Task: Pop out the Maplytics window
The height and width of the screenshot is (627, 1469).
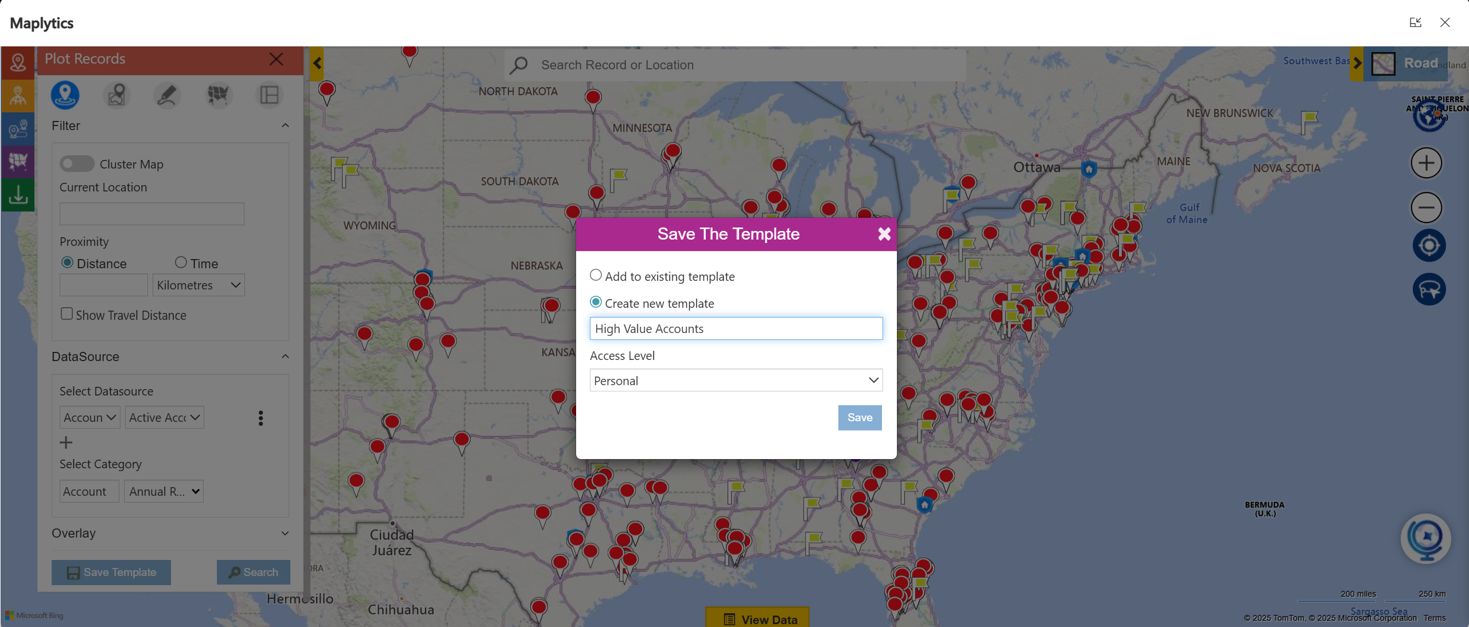Action: click(x=1416, y=22)
